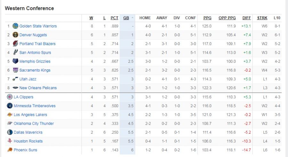Image resolution: width=288 pixels, height=157 pixels.
Task: Sort standings by PCT column
Action: pos(114,18)
